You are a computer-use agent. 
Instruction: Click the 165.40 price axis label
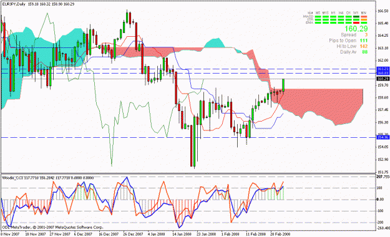(383, 23)
